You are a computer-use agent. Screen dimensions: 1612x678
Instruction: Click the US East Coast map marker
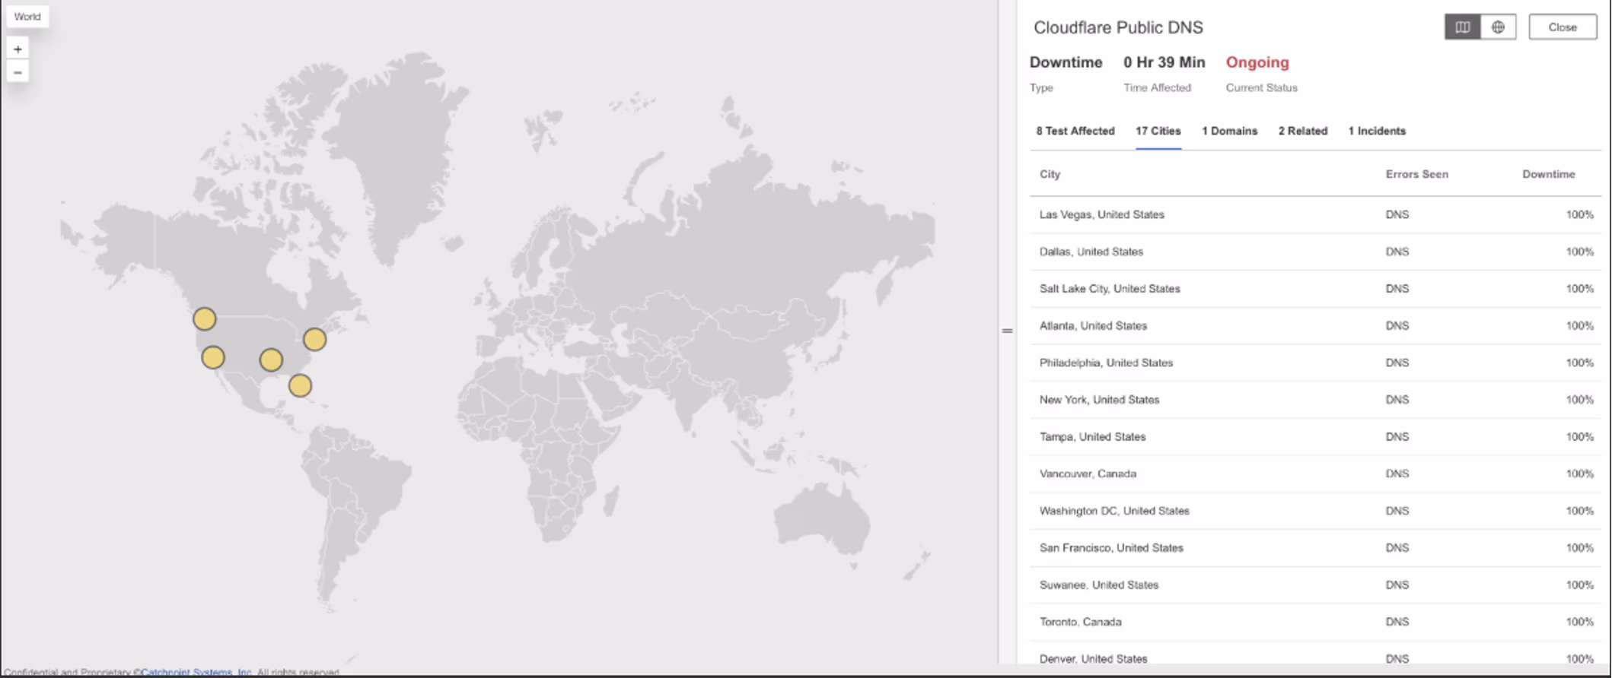pos(314,339)
